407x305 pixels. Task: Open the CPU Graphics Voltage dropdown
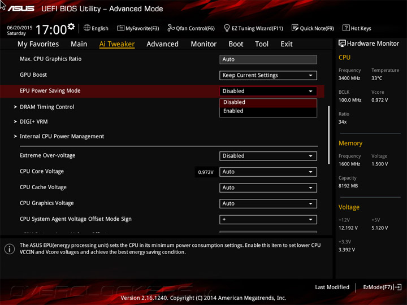268,203
